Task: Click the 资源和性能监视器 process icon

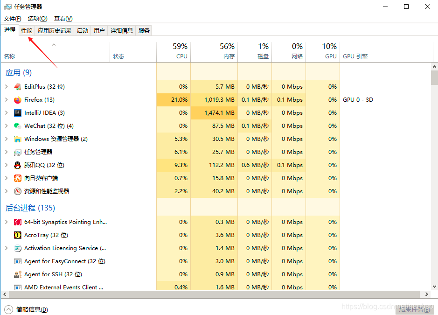Action: [18, 191]
